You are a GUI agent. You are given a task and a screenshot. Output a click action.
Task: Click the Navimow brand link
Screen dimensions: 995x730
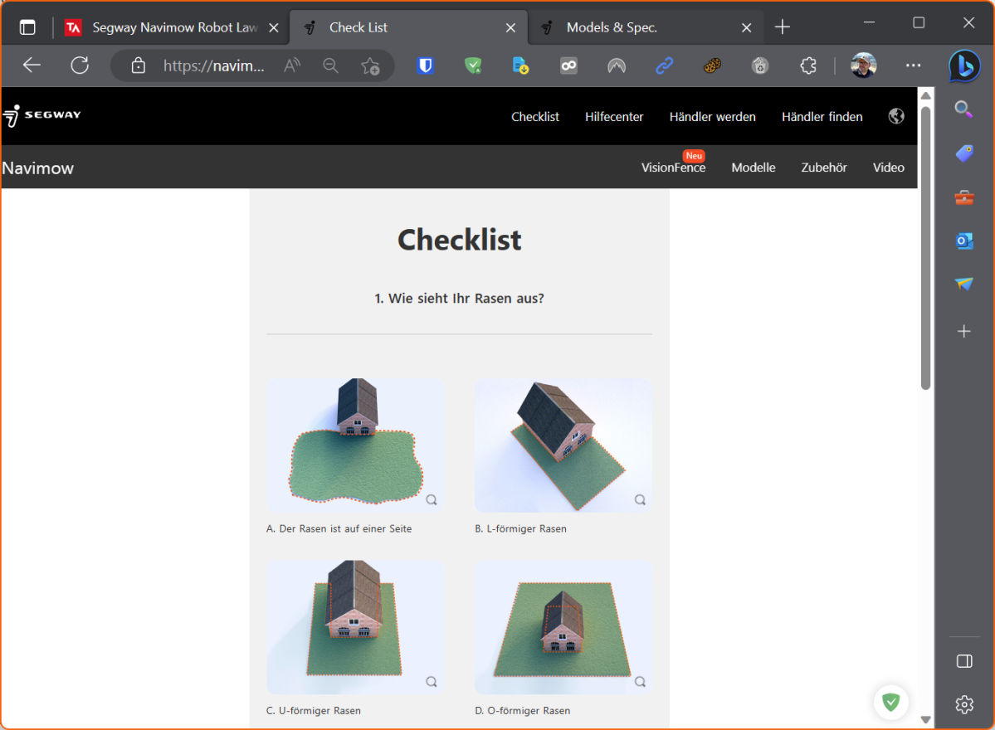tap(38, 168)
